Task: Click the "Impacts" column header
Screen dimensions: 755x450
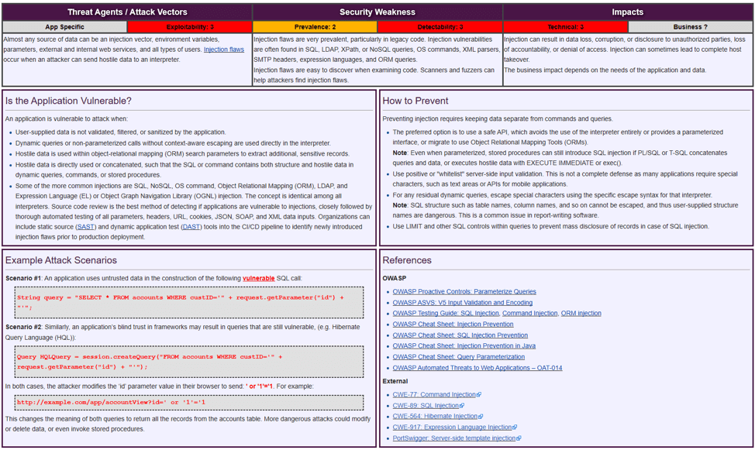Action: point(628,12)
